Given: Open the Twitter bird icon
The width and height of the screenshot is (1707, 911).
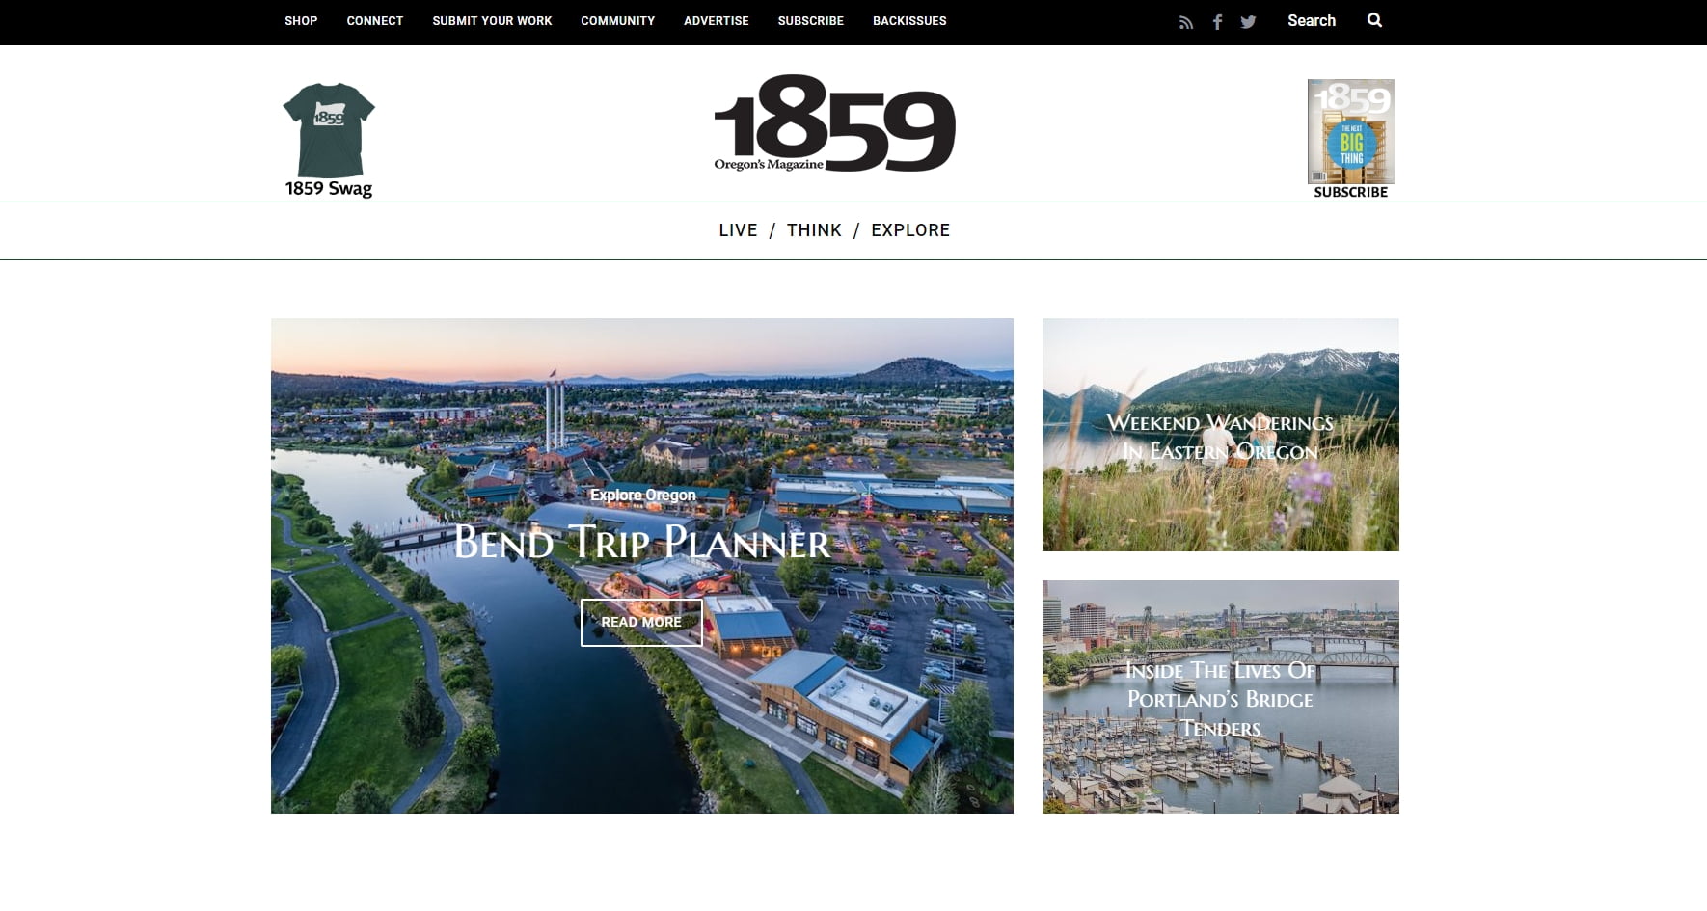Looking at the screenshot, I should pos(1248,22).
